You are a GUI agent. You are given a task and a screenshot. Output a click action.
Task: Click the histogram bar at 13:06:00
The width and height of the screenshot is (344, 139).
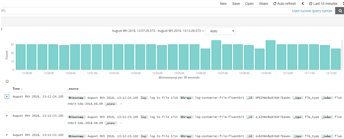[205, 59]
